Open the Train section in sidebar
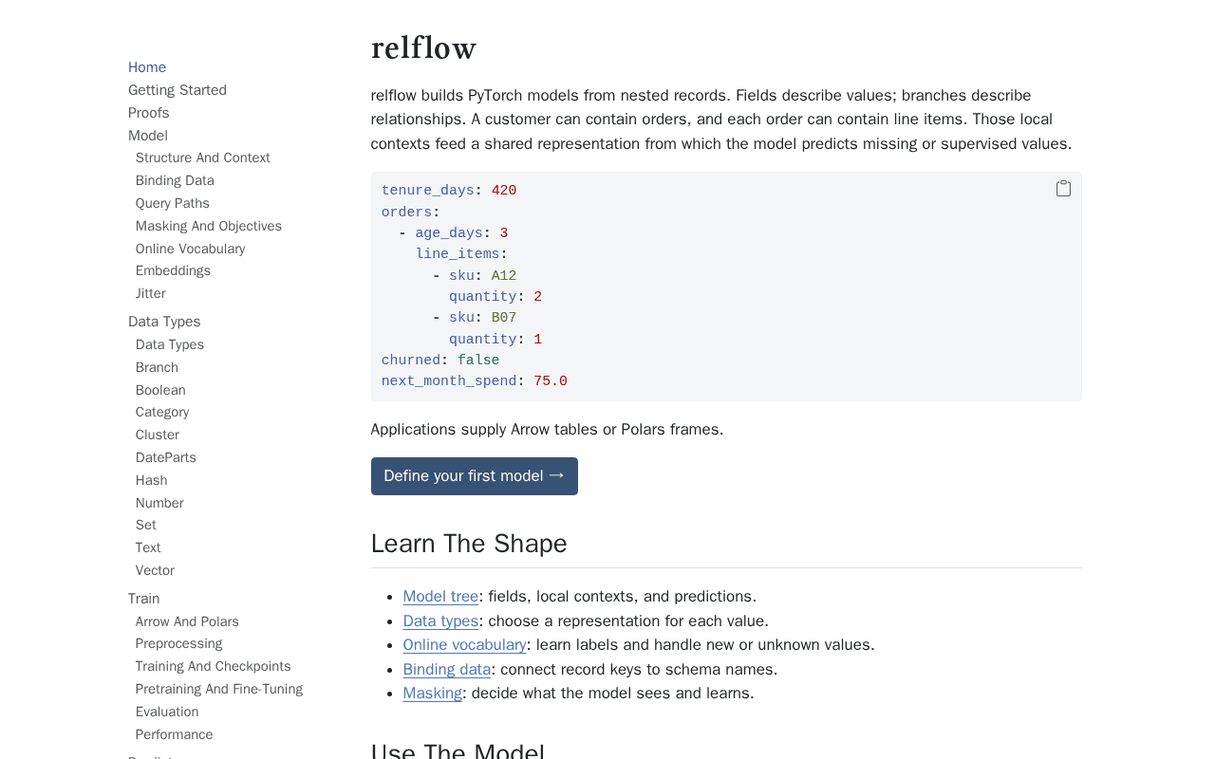Screen dimensions: 1215x759 point(144,599)
